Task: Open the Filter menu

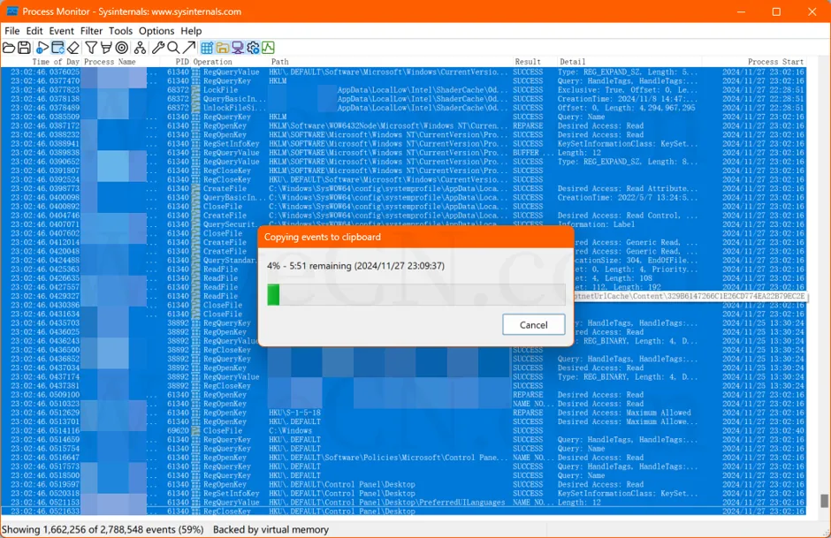Action: (x=91, y=31)
